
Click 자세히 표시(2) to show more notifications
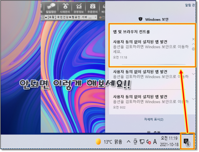click(154, 119)
